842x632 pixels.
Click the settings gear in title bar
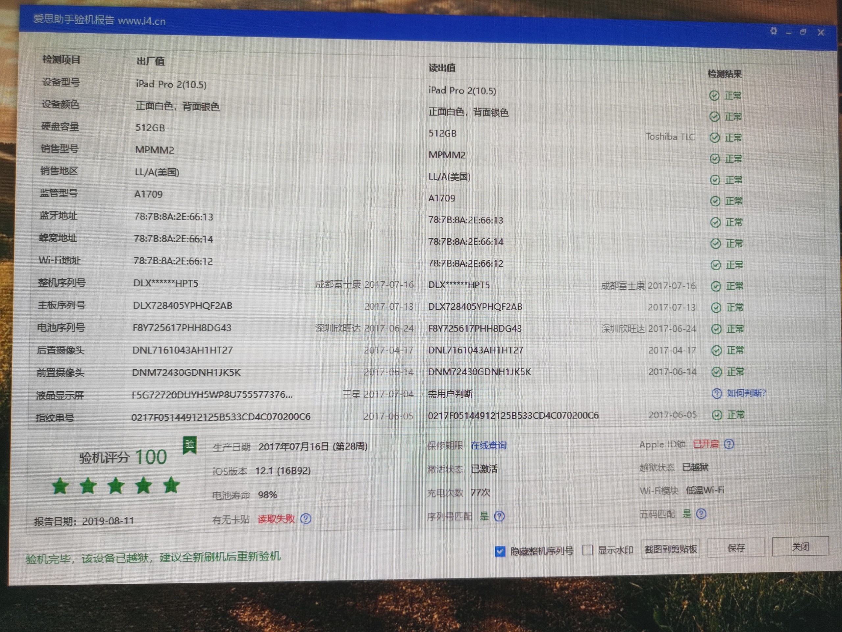pyautogui.click(x=773, y=31)
